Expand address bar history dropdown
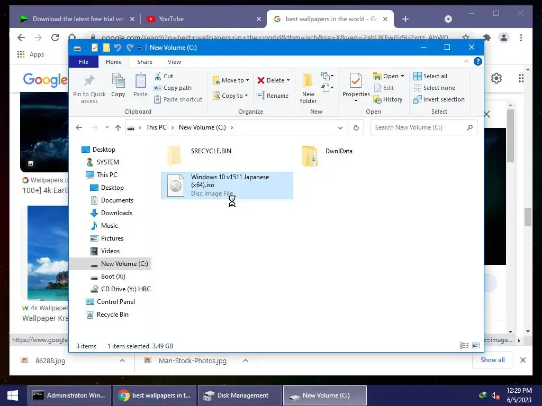The image size is (542, 406). 340,128
